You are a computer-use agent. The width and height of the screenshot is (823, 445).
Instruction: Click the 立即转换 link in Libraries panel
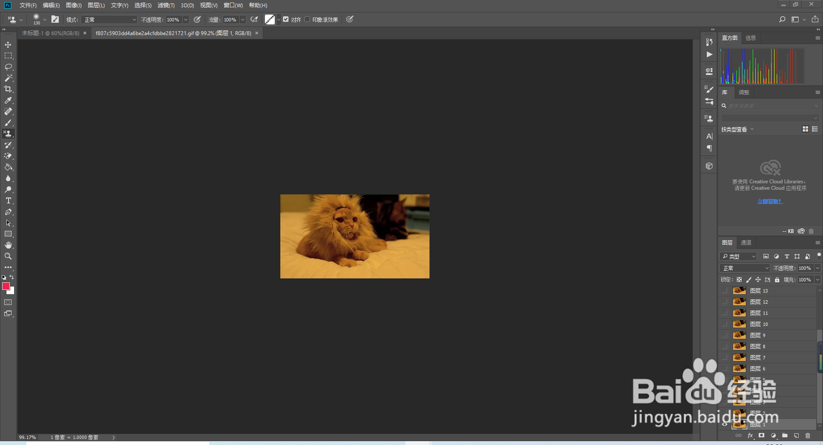pyautogui.click(x=769, y=201)
